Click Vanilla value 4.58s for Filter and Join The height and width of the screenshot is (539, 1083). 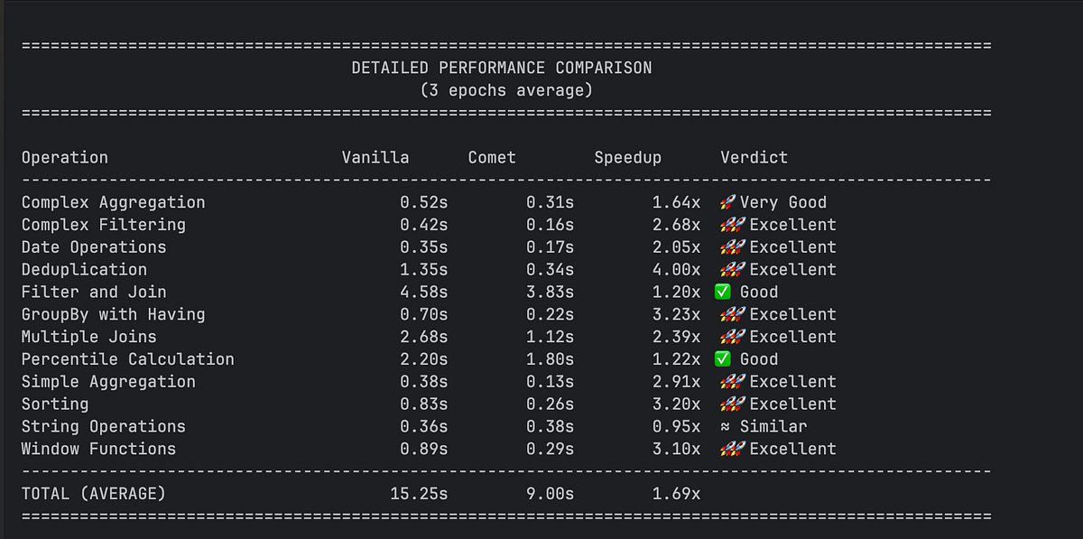(x=424, y=292)
